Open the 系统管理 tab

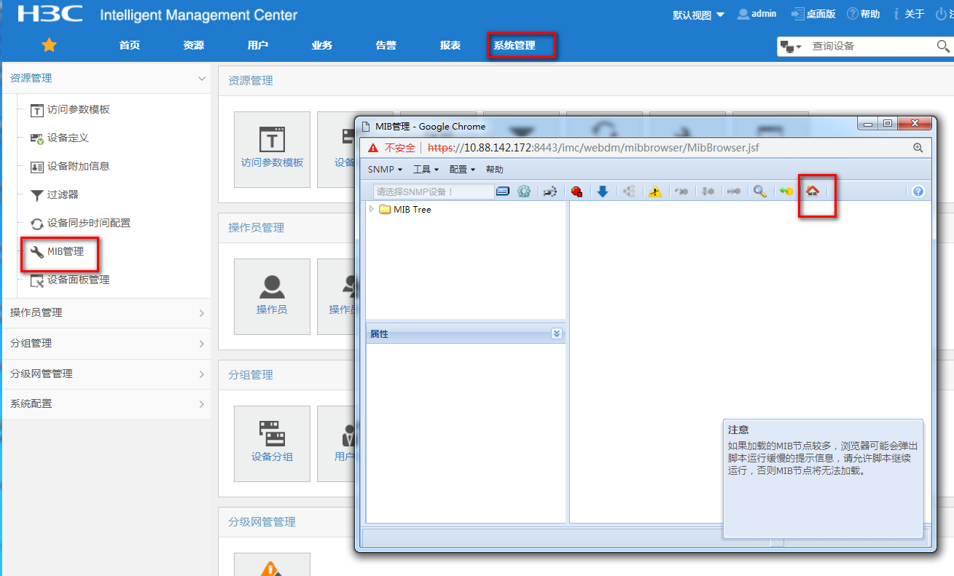(515, 45)
